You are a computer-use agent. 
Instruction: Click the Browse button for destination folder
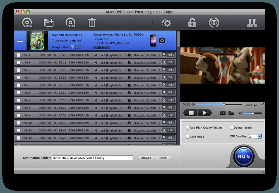[x=146, y=158]
